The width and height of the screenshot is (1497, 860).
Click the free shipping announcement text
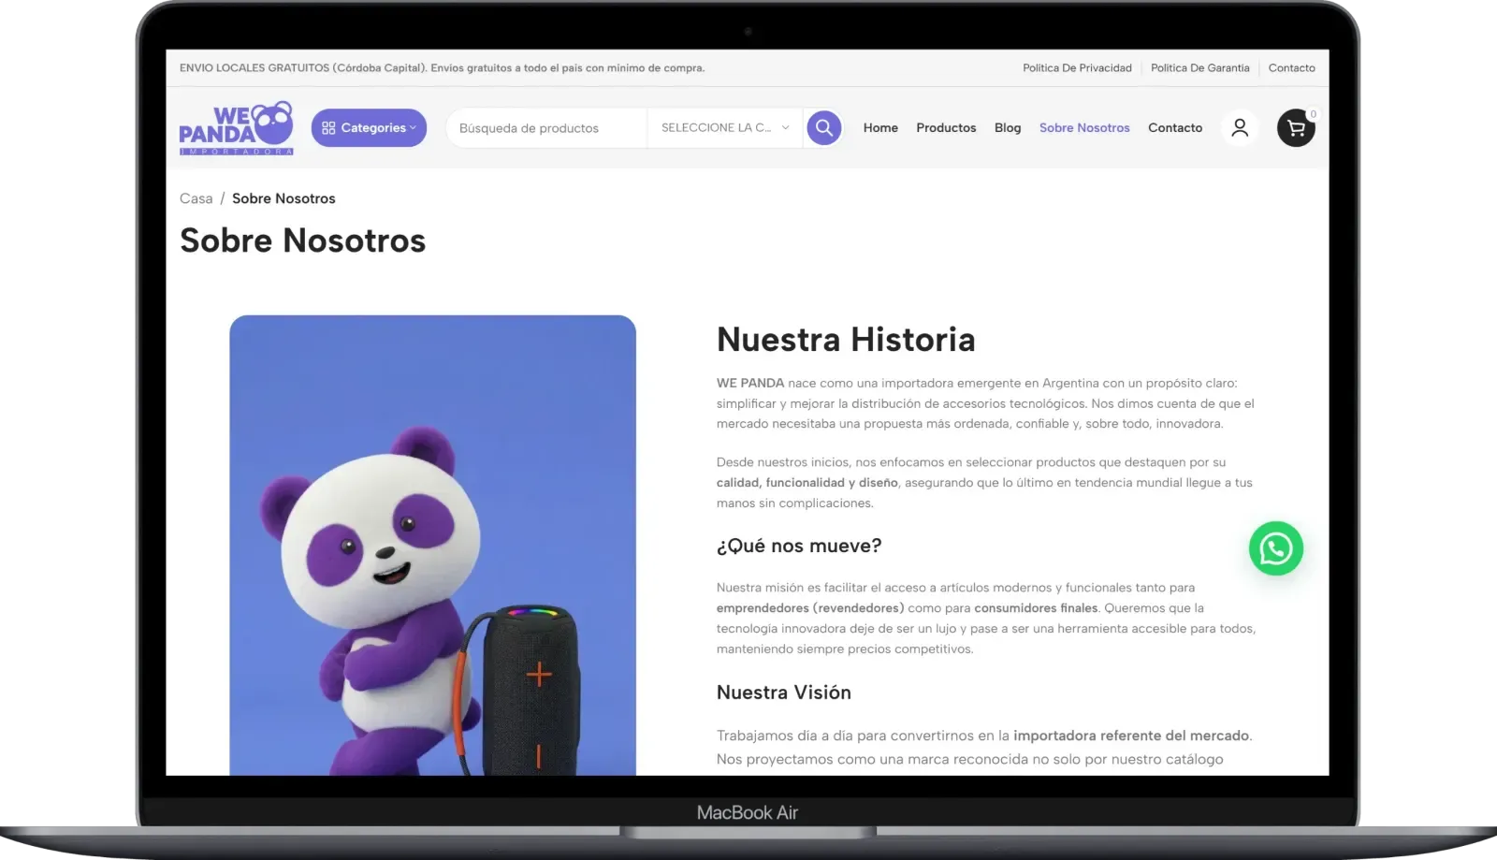[x=442, y=68]
